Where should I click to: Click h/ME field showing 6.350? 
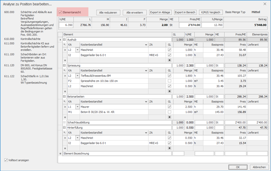[x=66, y=25]
